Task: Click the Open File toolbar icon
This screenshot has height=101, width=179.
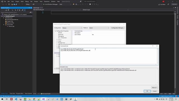Action: [x=12, y=4]
